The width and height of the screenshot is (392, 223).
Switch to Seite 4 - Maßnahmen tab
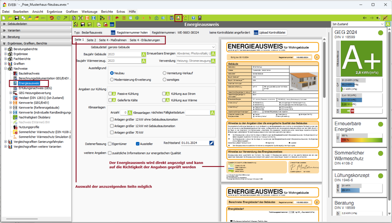113,40
